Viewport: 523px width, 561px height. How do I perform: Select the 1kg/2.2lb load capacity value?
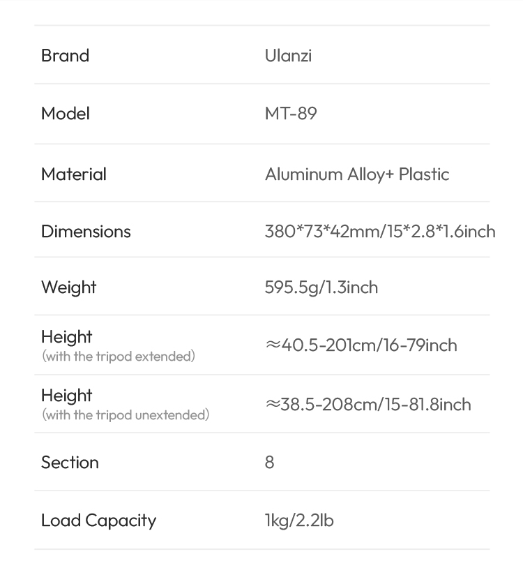299,521
